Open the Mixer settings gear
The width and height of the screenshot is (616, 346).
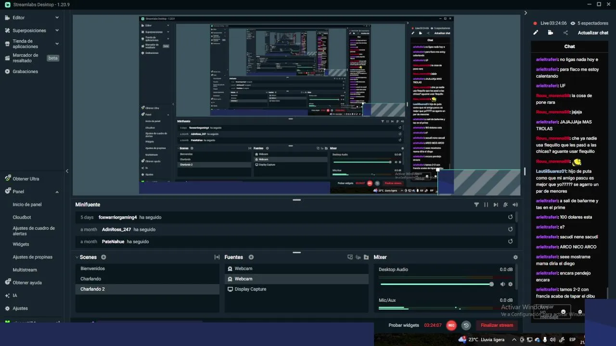tap(515, 258)
